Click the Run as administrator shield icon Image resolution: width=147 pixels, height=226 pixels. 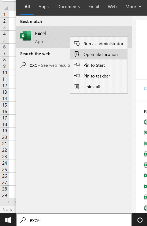tap(77, 44)
